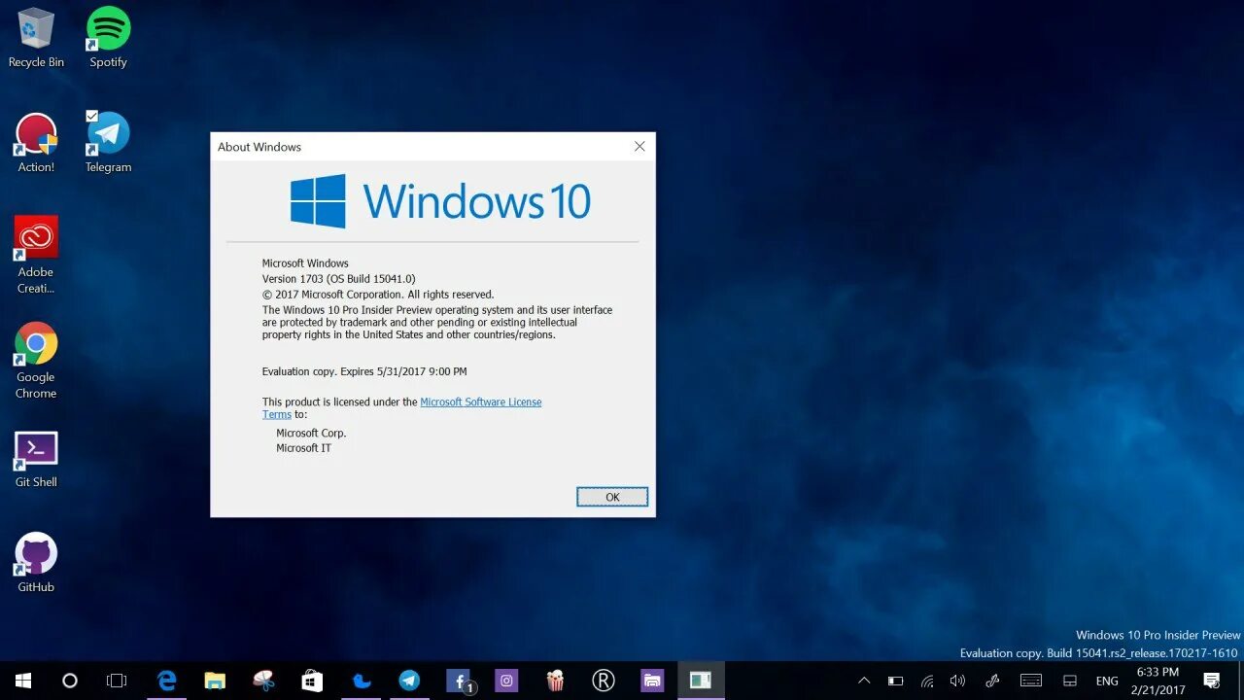The width and height of the screenshot is (1244, 700).
Task: Launch Spotify from the desktop
Action: pos(108,38)
